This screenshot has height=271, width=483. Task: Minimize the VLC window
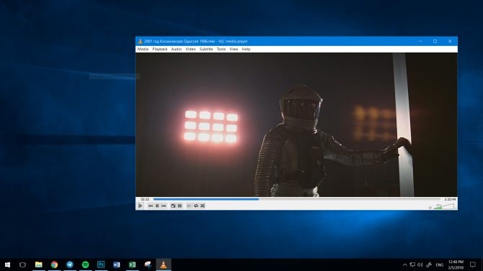coord(420,41)
